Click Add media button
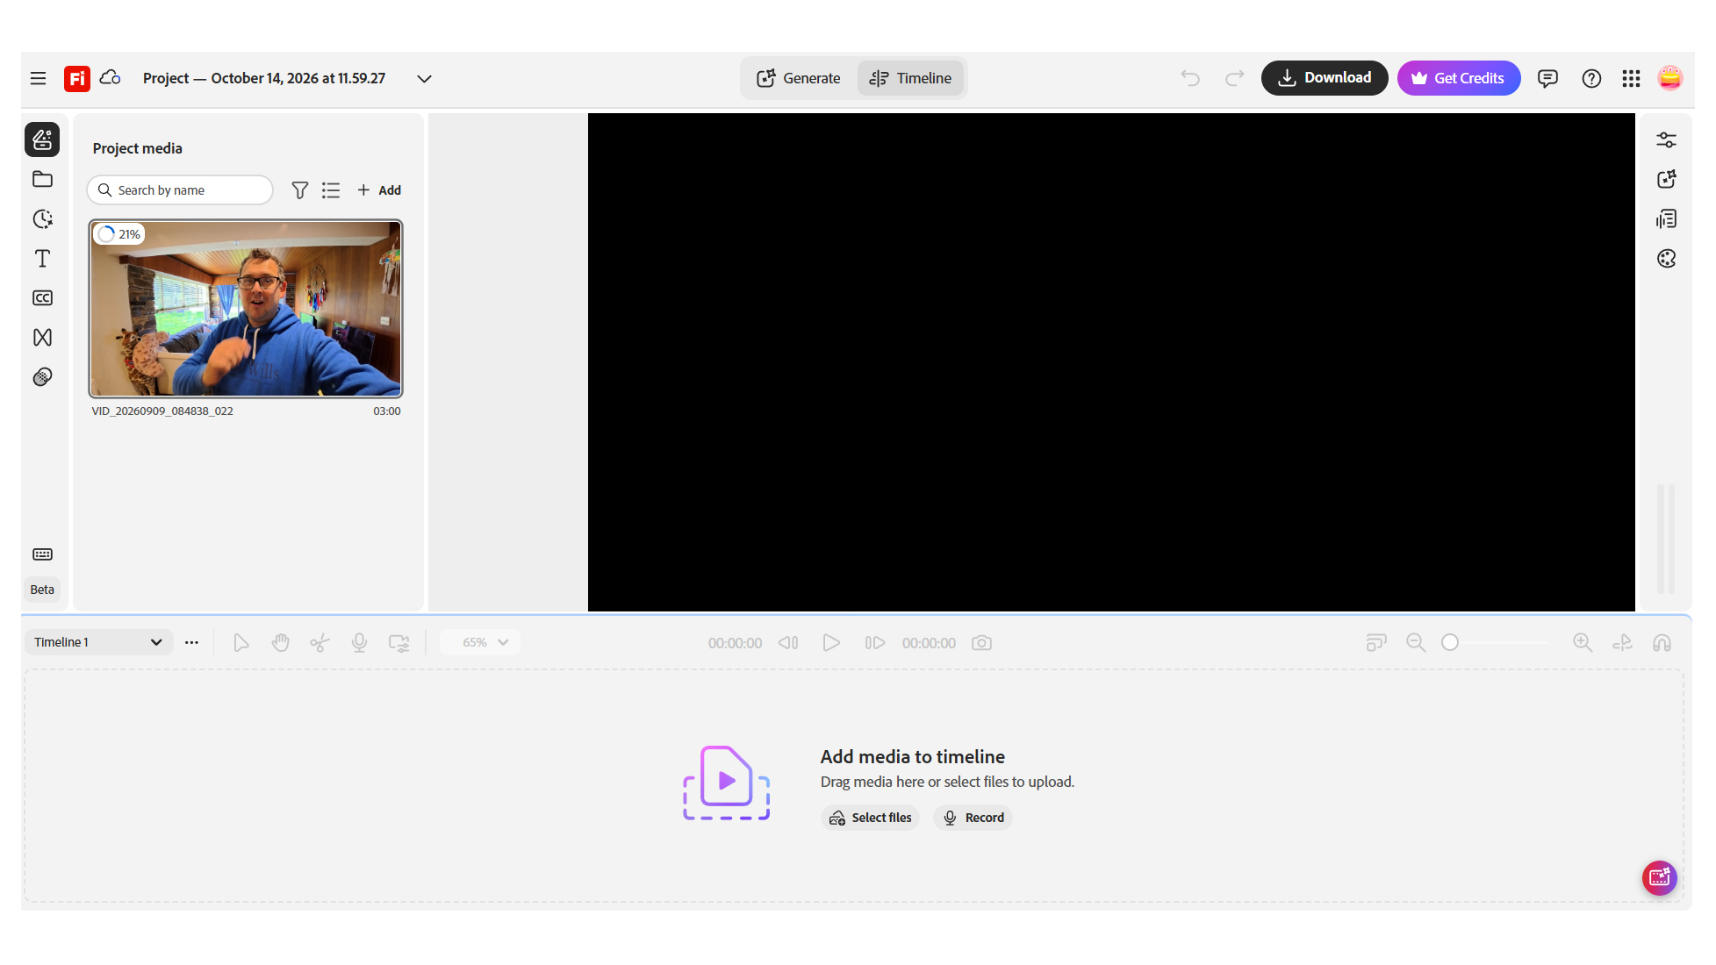Viewport: 1716px width, 965px height. (379, 189)
